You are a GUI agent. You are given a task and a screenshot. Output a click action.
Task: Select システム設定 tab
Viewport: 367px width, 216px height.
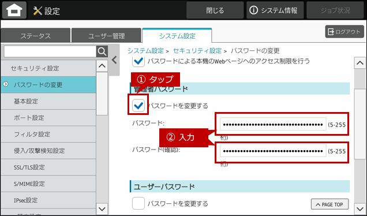177,36
